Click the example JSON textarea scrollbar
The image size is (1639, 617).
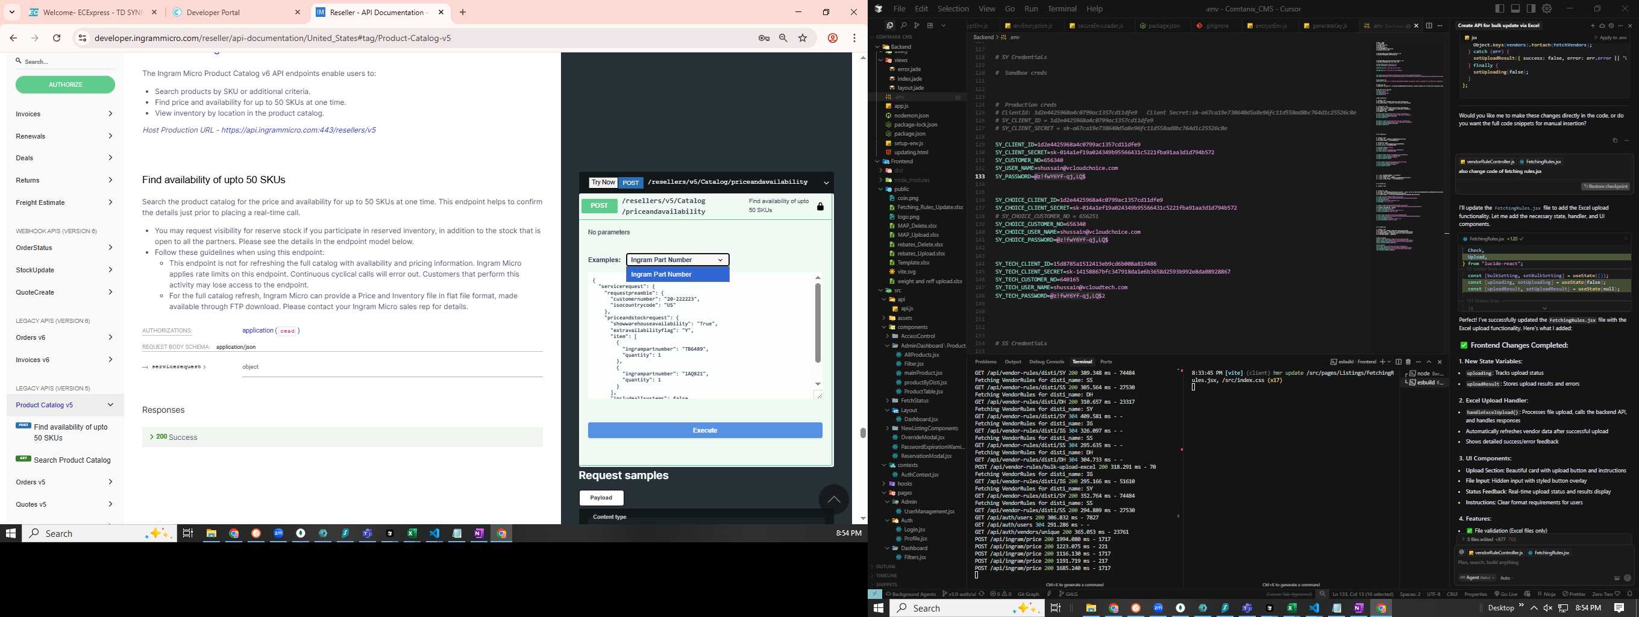pos(818,323)
